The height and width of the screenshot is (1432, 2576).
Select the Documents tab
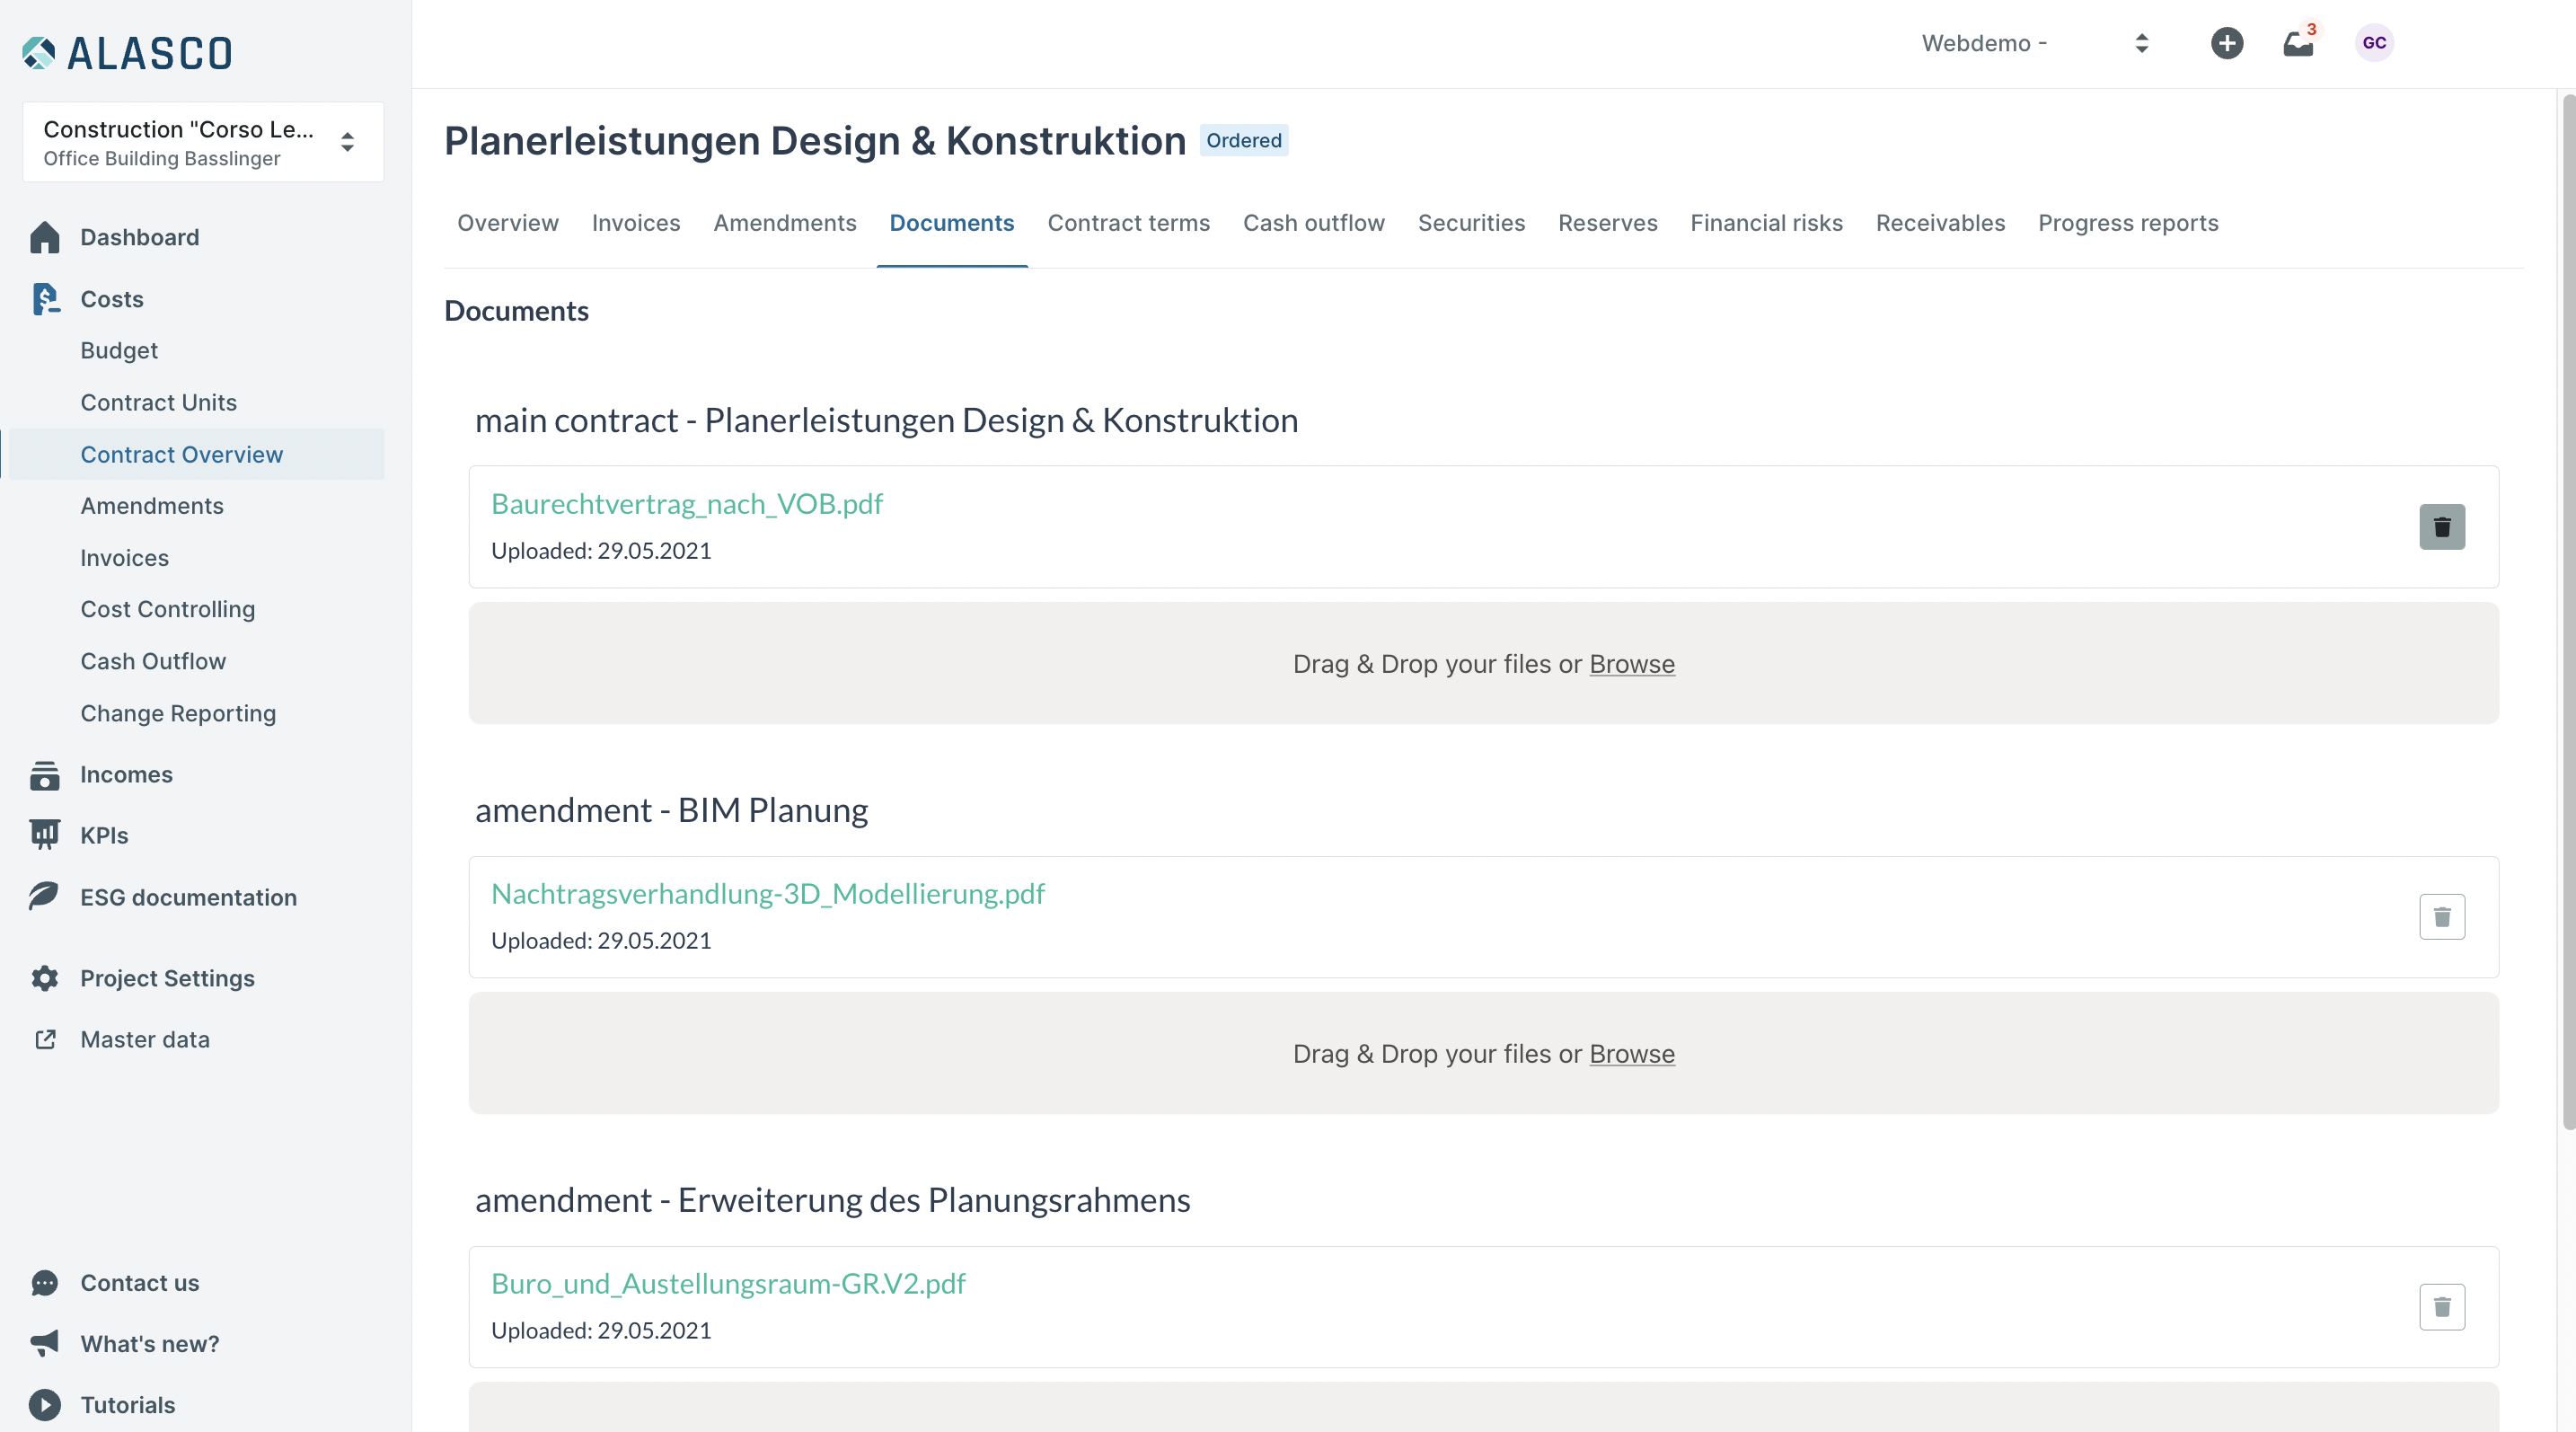click(952, 223)
